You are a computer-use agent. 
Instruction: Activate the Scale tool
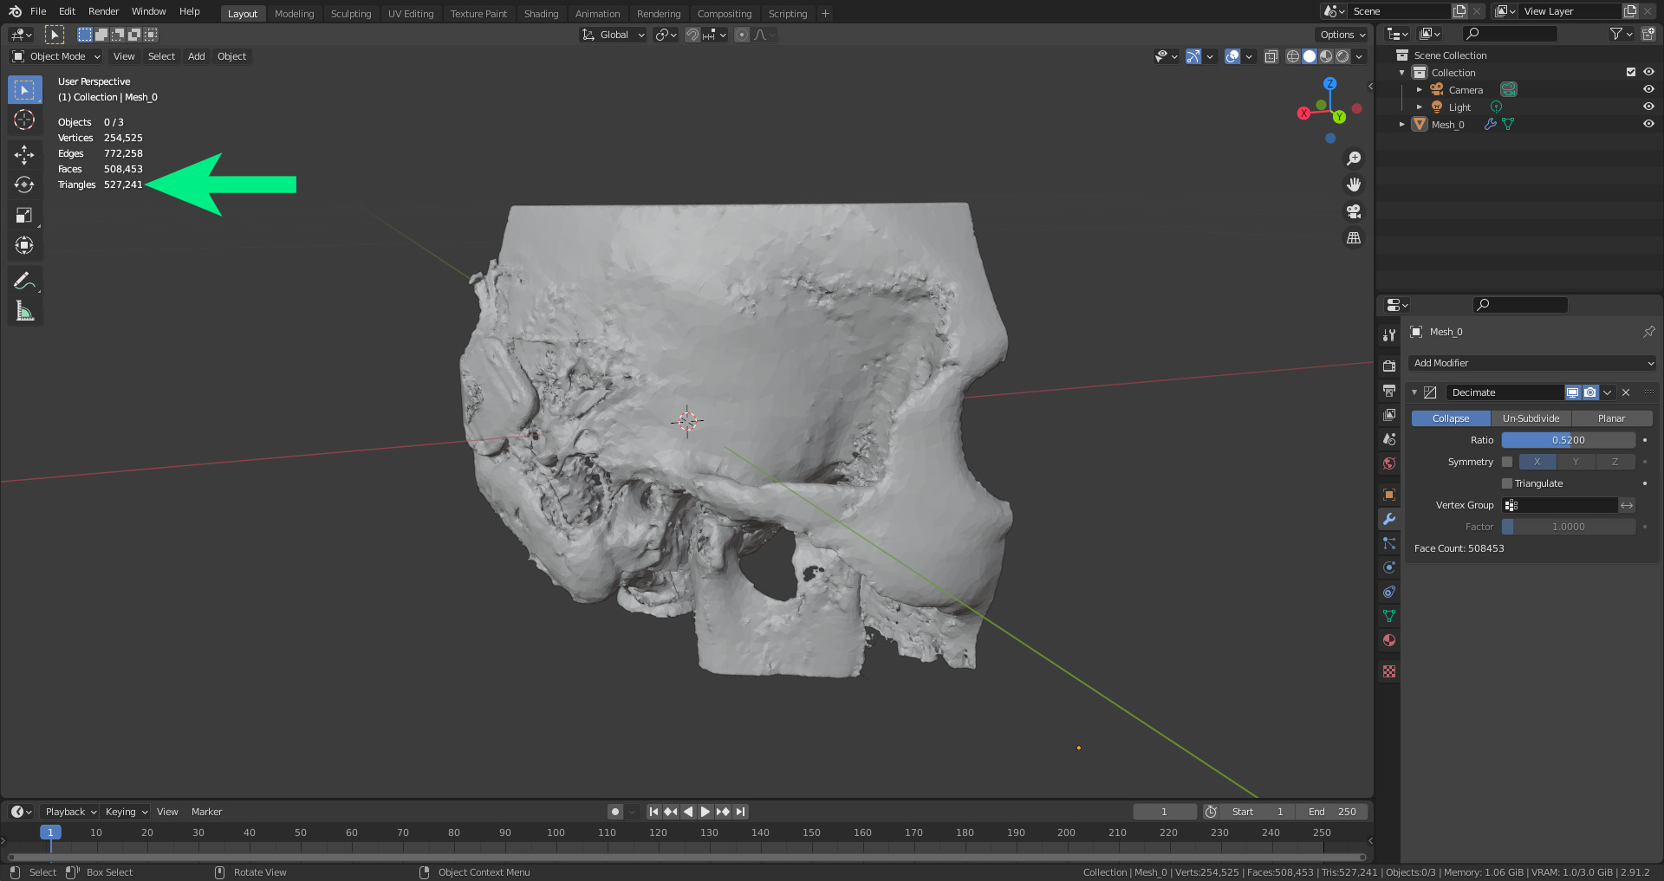(24, 215)
